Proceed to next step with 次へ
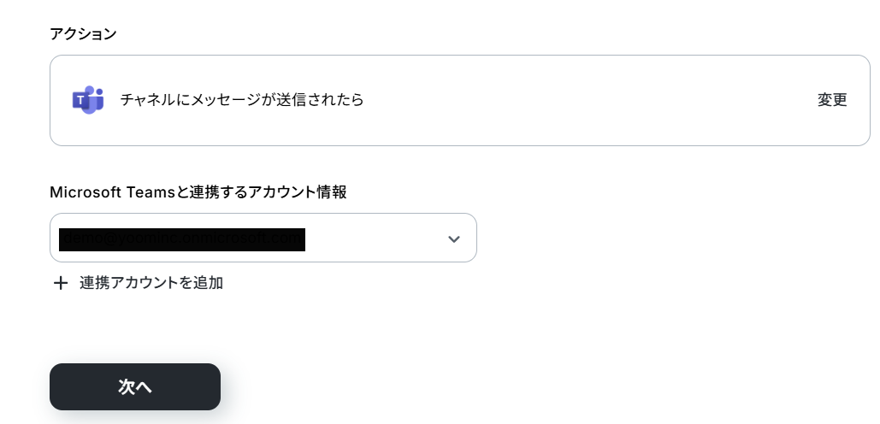This screenshot has height=424, width=880. click(135, 386)
